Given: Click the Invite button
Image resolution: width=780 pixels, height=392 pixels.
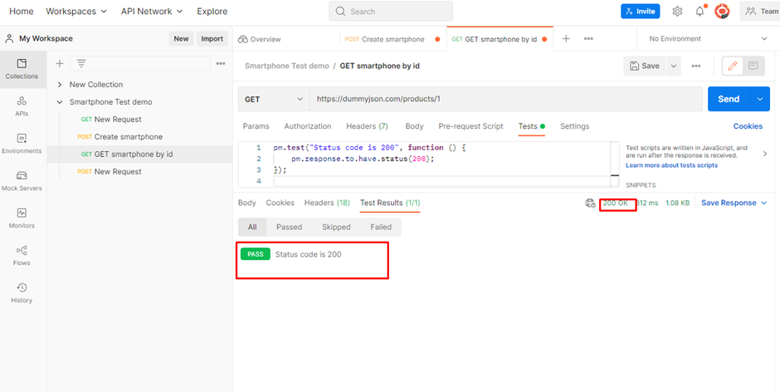Looking at the screenshot, I should pyautogui.click(x=641, y=12).
